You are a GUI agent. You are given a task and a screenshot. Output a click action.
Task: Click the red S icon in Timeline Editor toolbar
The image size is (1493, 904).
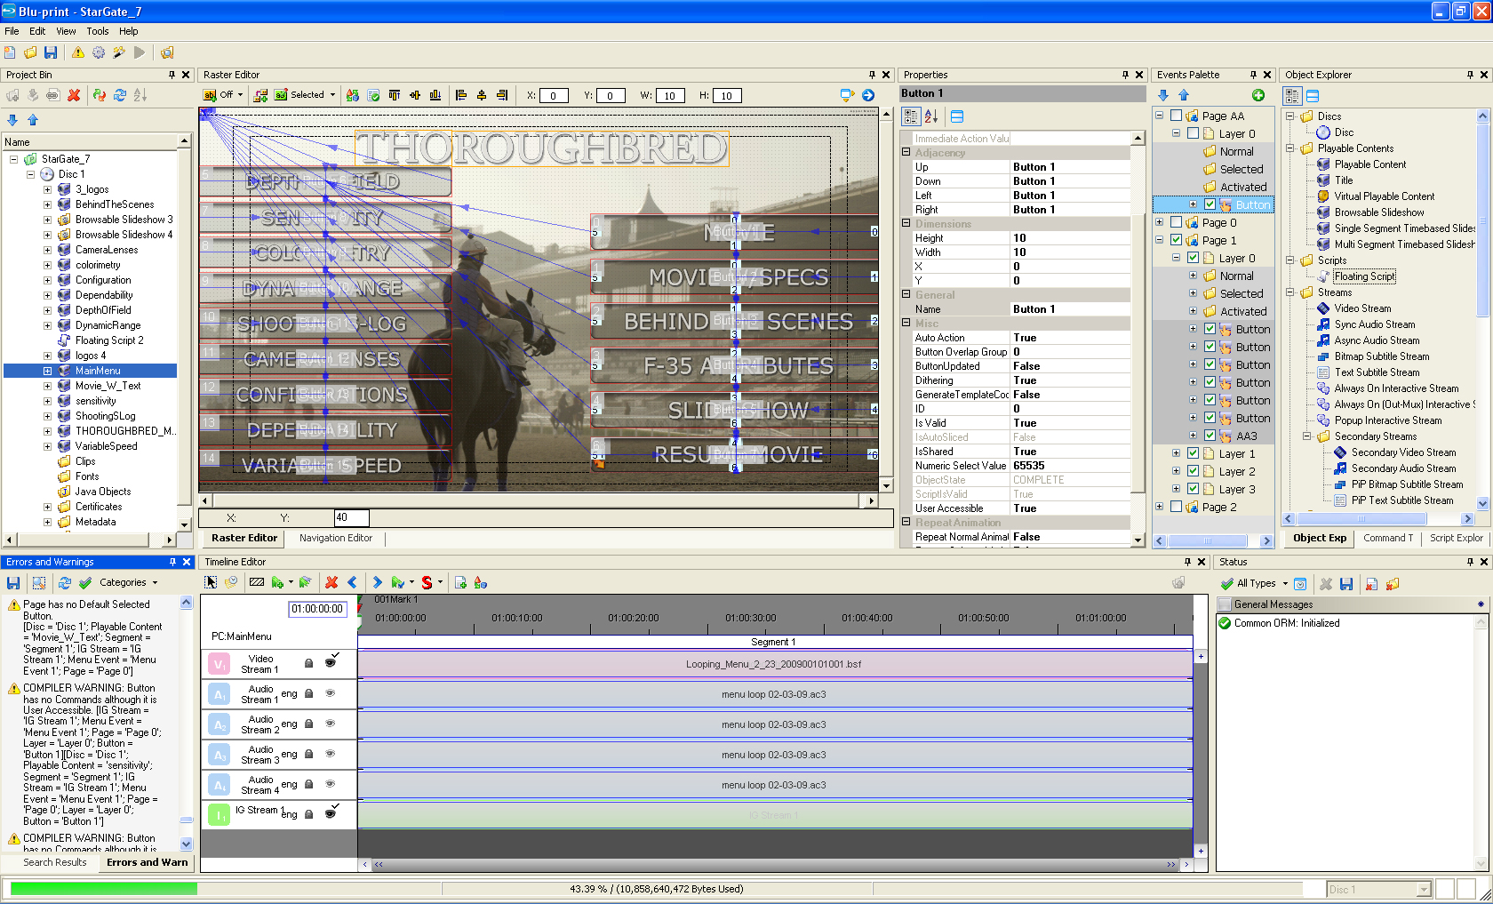[x=427, y=582]
